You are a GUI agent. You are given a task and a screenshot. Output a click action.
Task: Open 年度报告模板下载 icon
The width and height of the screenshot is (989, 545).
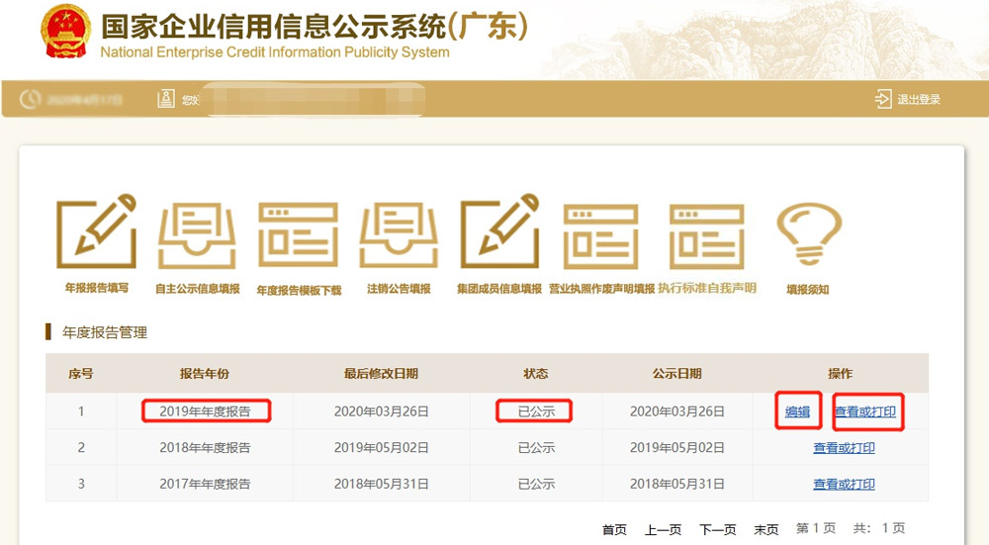click(x=299, y=235)
